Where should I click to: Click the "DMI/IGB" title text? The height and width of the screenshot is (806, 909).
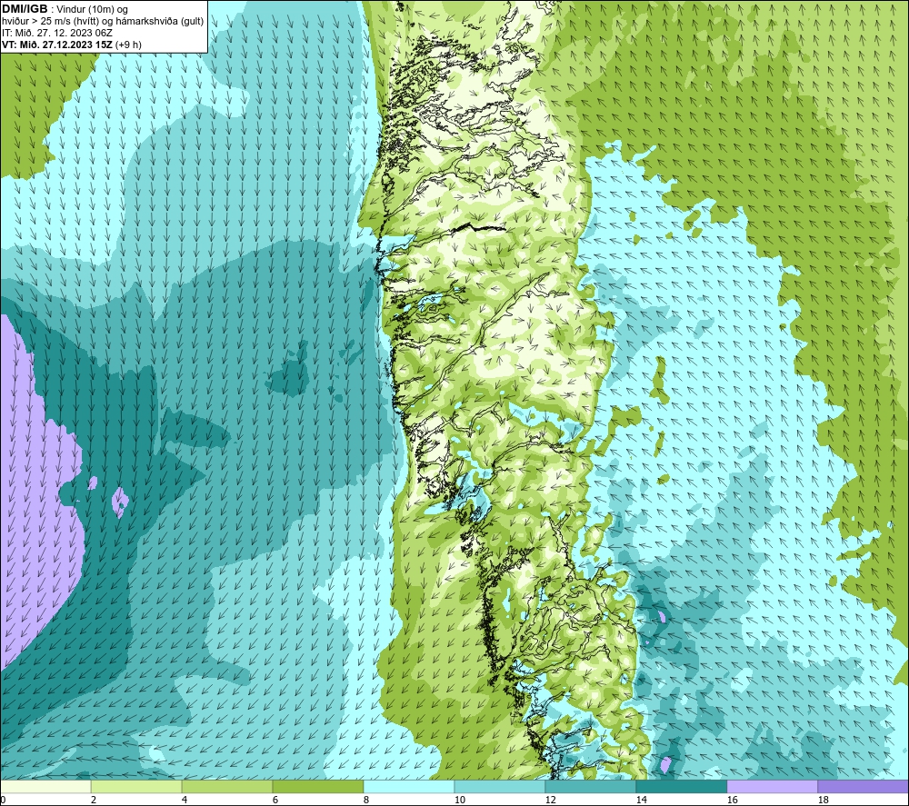pos(25,9)
